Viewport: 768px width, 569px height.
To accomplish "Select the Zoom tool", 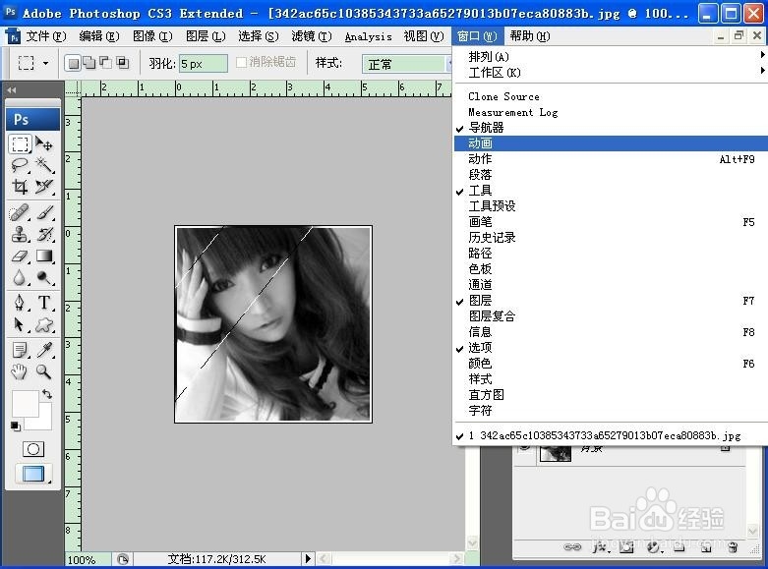I will tap(44, 371).
